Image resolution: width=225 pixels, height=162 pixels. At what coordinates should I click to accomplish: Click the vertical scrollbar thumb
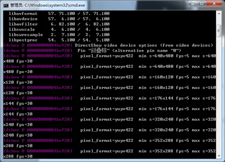coord(219,31)
